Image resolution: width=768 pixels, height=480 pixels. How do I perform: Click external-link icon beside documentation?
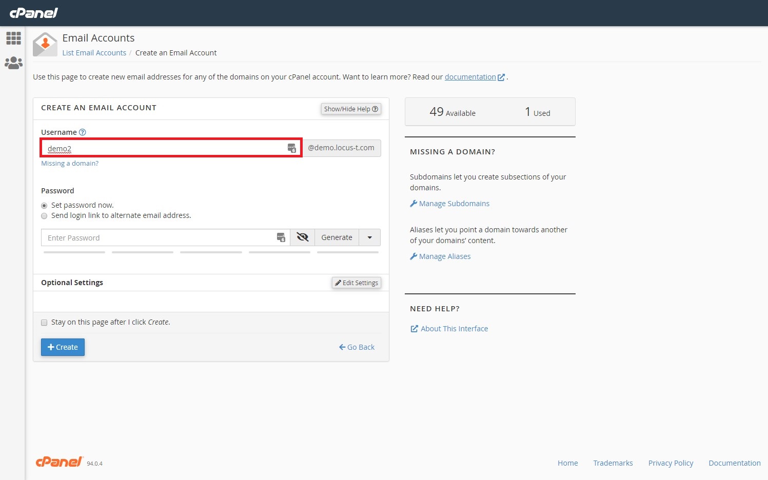click(501, 77)
